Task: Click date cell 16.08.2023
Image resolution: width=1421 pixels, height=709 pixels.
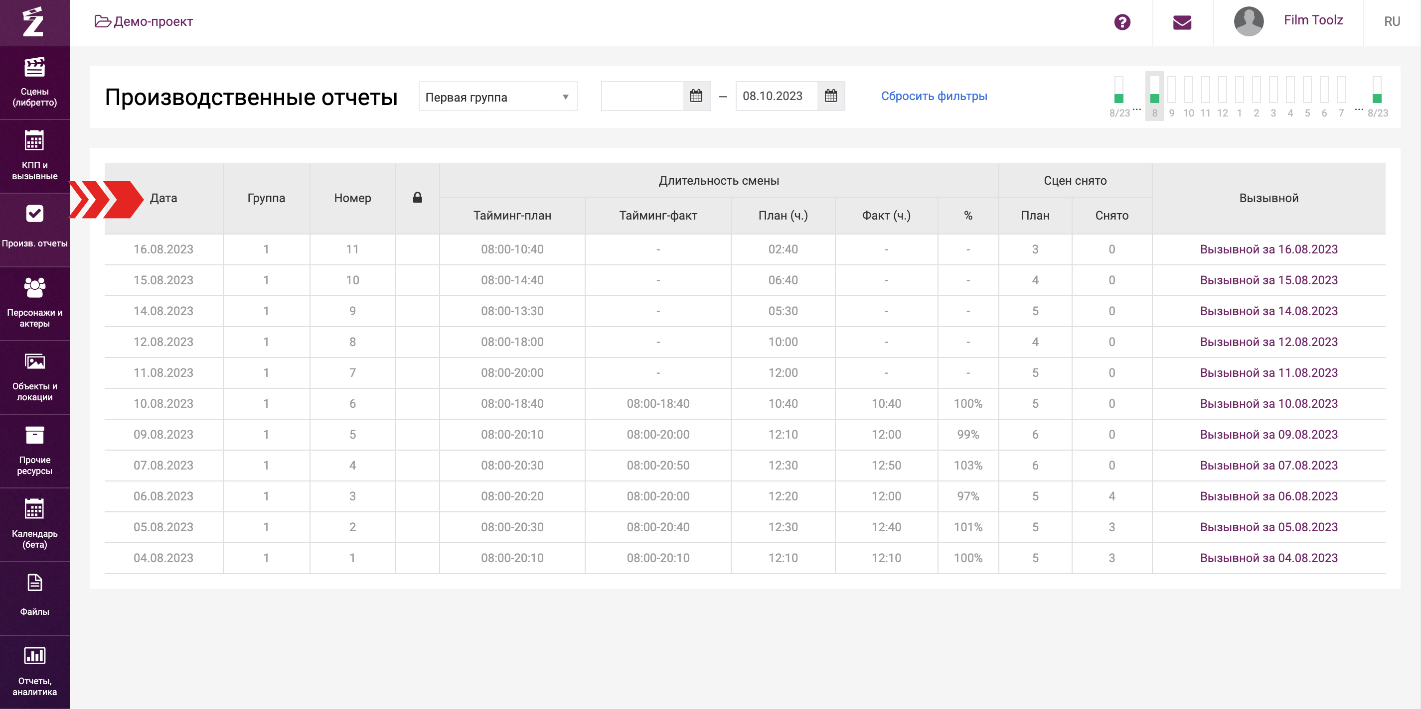Action: (163, 249)
